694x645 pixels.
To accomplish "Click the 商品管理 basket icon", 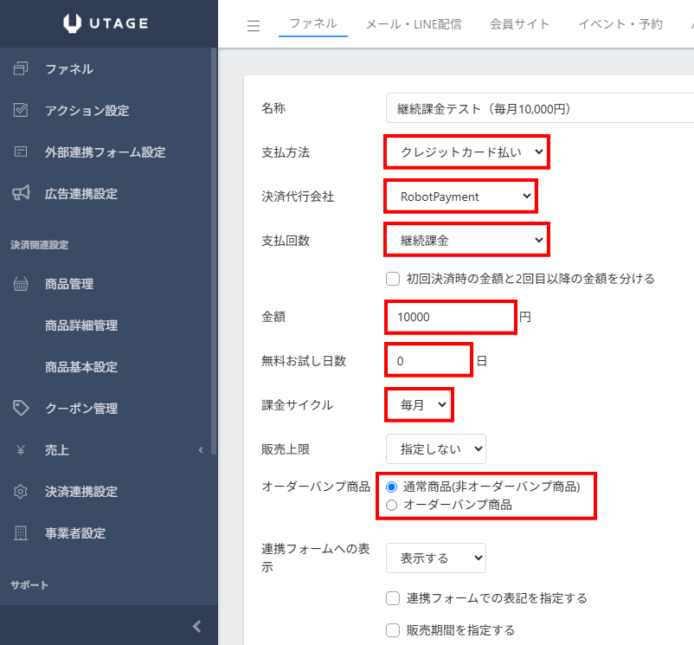I will [21, 284].
